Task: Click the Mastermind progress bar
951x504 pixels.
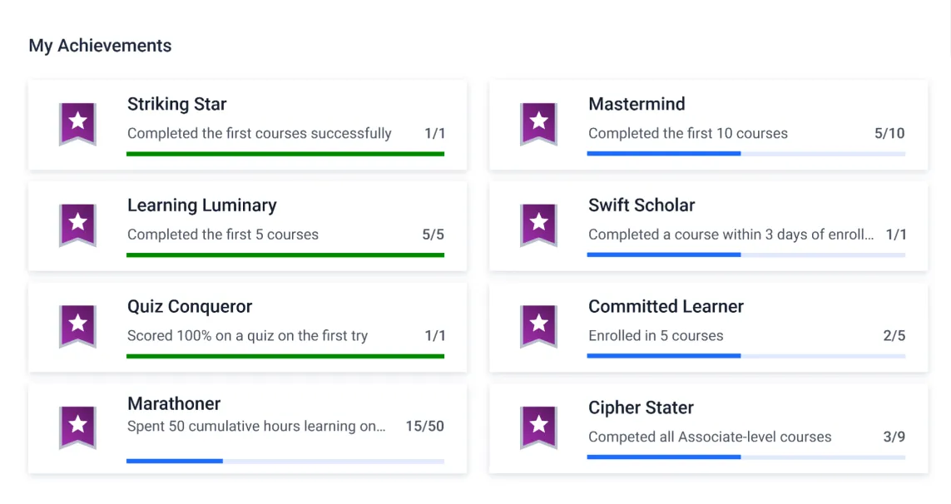Action: point(745,154)
